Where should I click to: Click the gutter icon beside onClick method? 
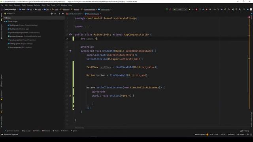70,95
